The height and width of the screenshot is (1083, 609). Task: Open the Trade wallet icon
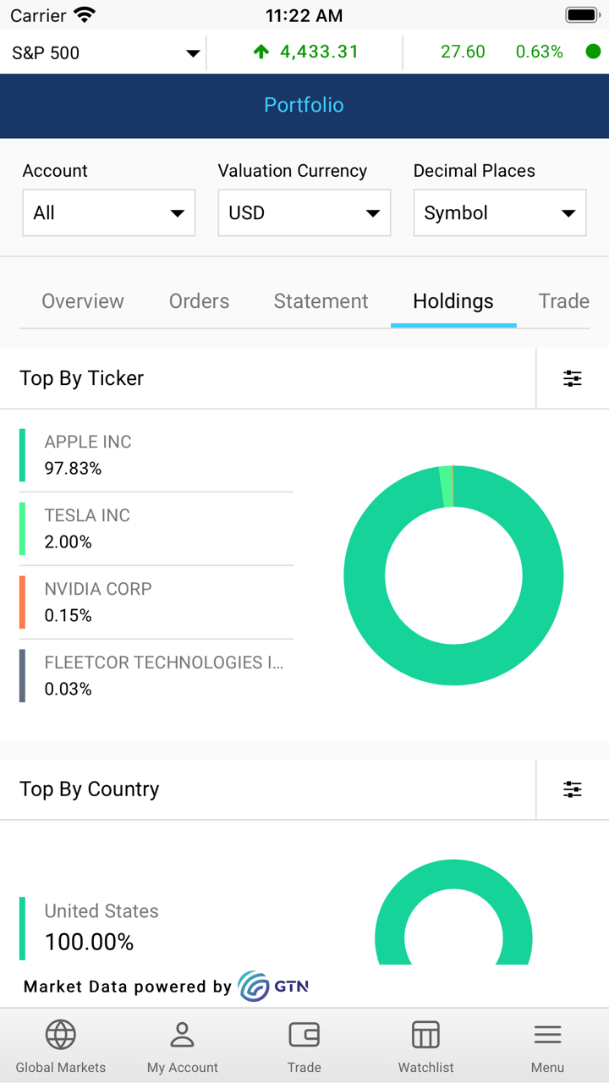click(304, 1035)
